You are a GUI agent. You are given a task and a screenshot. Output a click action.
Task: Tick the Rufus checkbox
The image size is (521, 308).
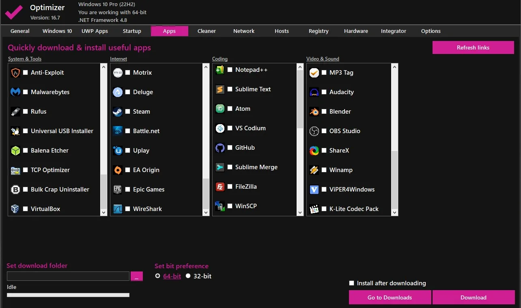pos(26,112)
